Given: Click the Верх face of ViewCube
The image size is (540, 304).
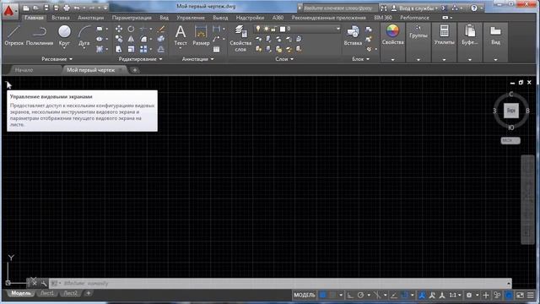Looking at the screenshot, I should coord(511,111).
